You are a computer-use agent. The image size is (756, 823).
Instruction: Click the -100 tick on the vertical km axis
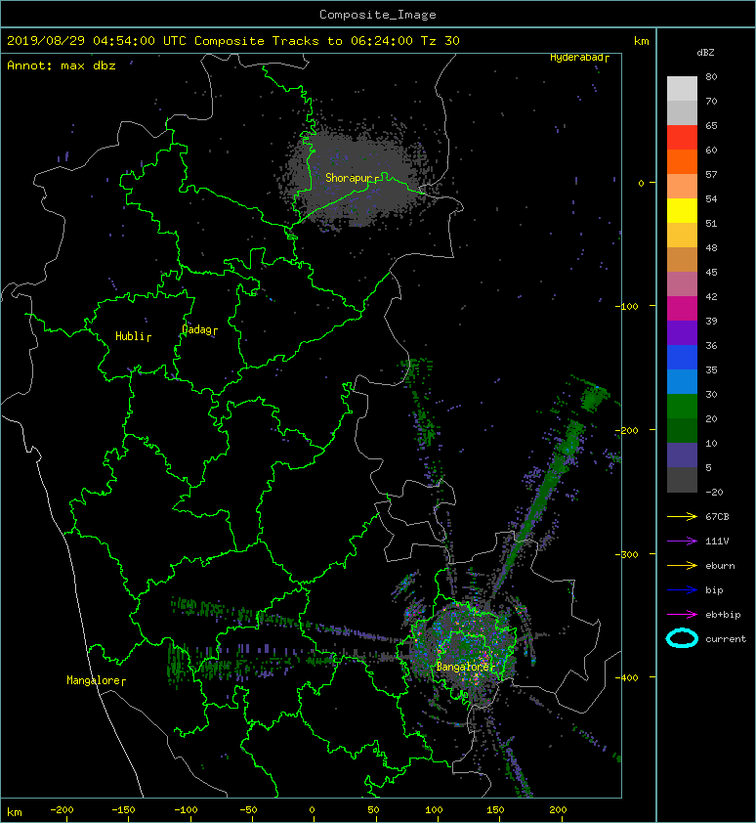(626, 306)
